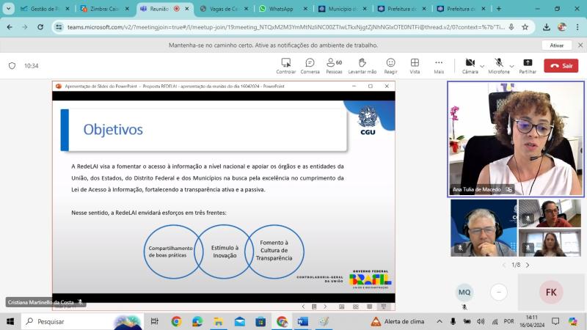
Task: Click the POR language indicator
Action: 508,321
